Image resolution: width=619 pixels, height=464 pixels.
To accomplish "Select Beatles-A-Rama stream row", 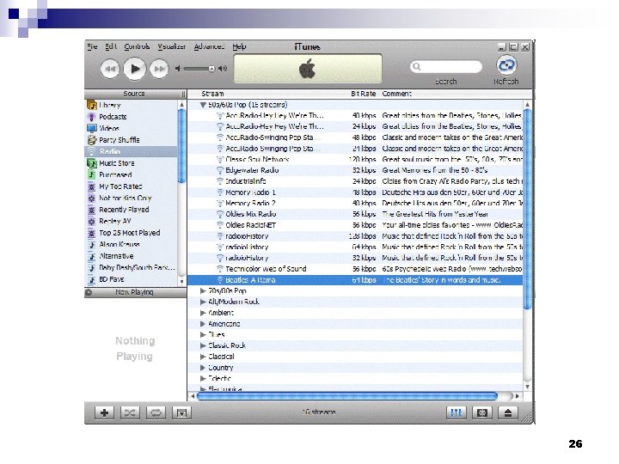I will [355, 280].
